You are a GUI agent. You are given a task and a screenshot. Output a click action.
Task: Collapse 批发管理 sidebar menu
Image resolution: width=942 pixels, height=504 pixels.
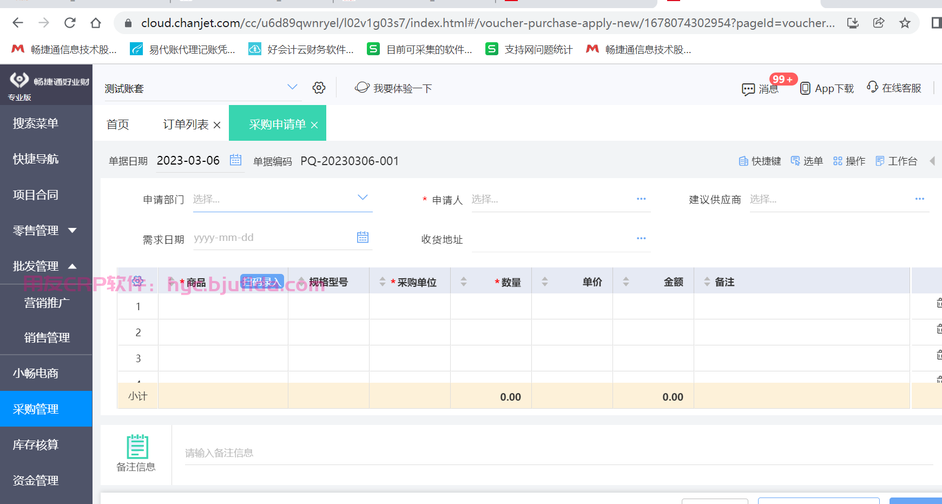tap(72, 266)
